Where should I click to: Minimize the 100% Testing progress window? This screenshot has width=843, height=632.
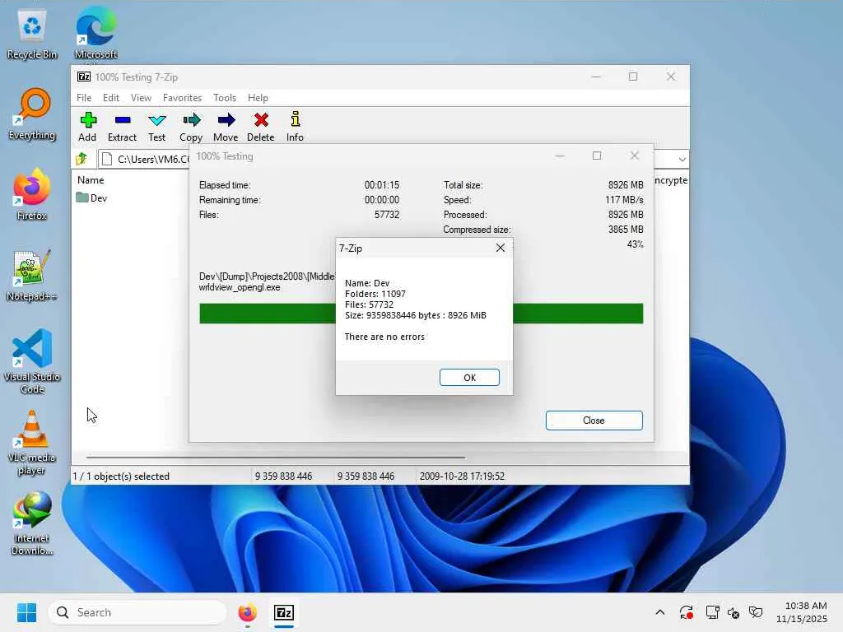point(560,156)
